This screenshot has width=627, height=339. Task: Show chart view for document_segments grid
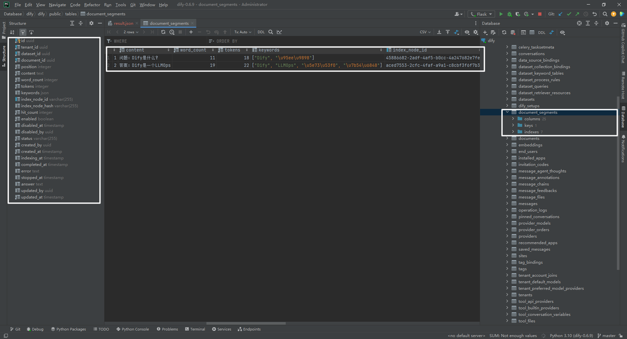pos(279,32)
